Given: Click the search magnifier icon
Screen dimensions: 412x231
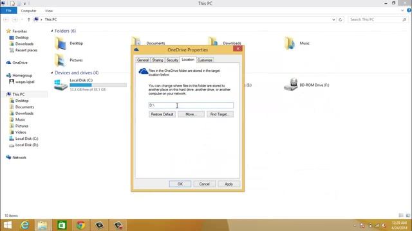Looking at the screenshot, I should pyautogui.click(x=404, y=19).
